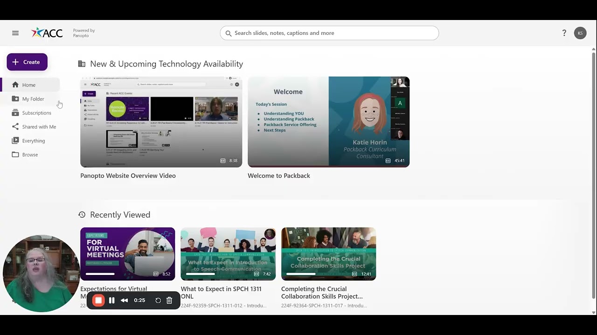The height and width of the screenshot is (335, 597).
Task: Pause the screen recording
Action: (x=111, y=301)
